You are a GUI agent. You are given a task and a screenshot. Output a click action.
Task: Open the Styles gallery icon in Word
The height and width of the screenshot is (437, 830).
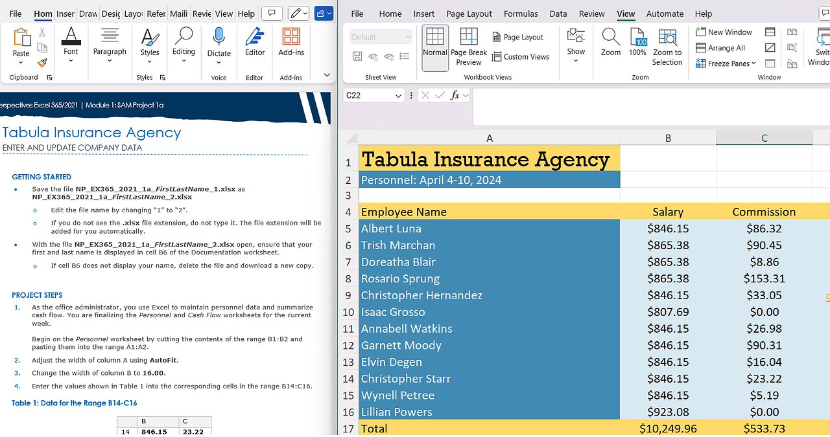coord(150,37)
